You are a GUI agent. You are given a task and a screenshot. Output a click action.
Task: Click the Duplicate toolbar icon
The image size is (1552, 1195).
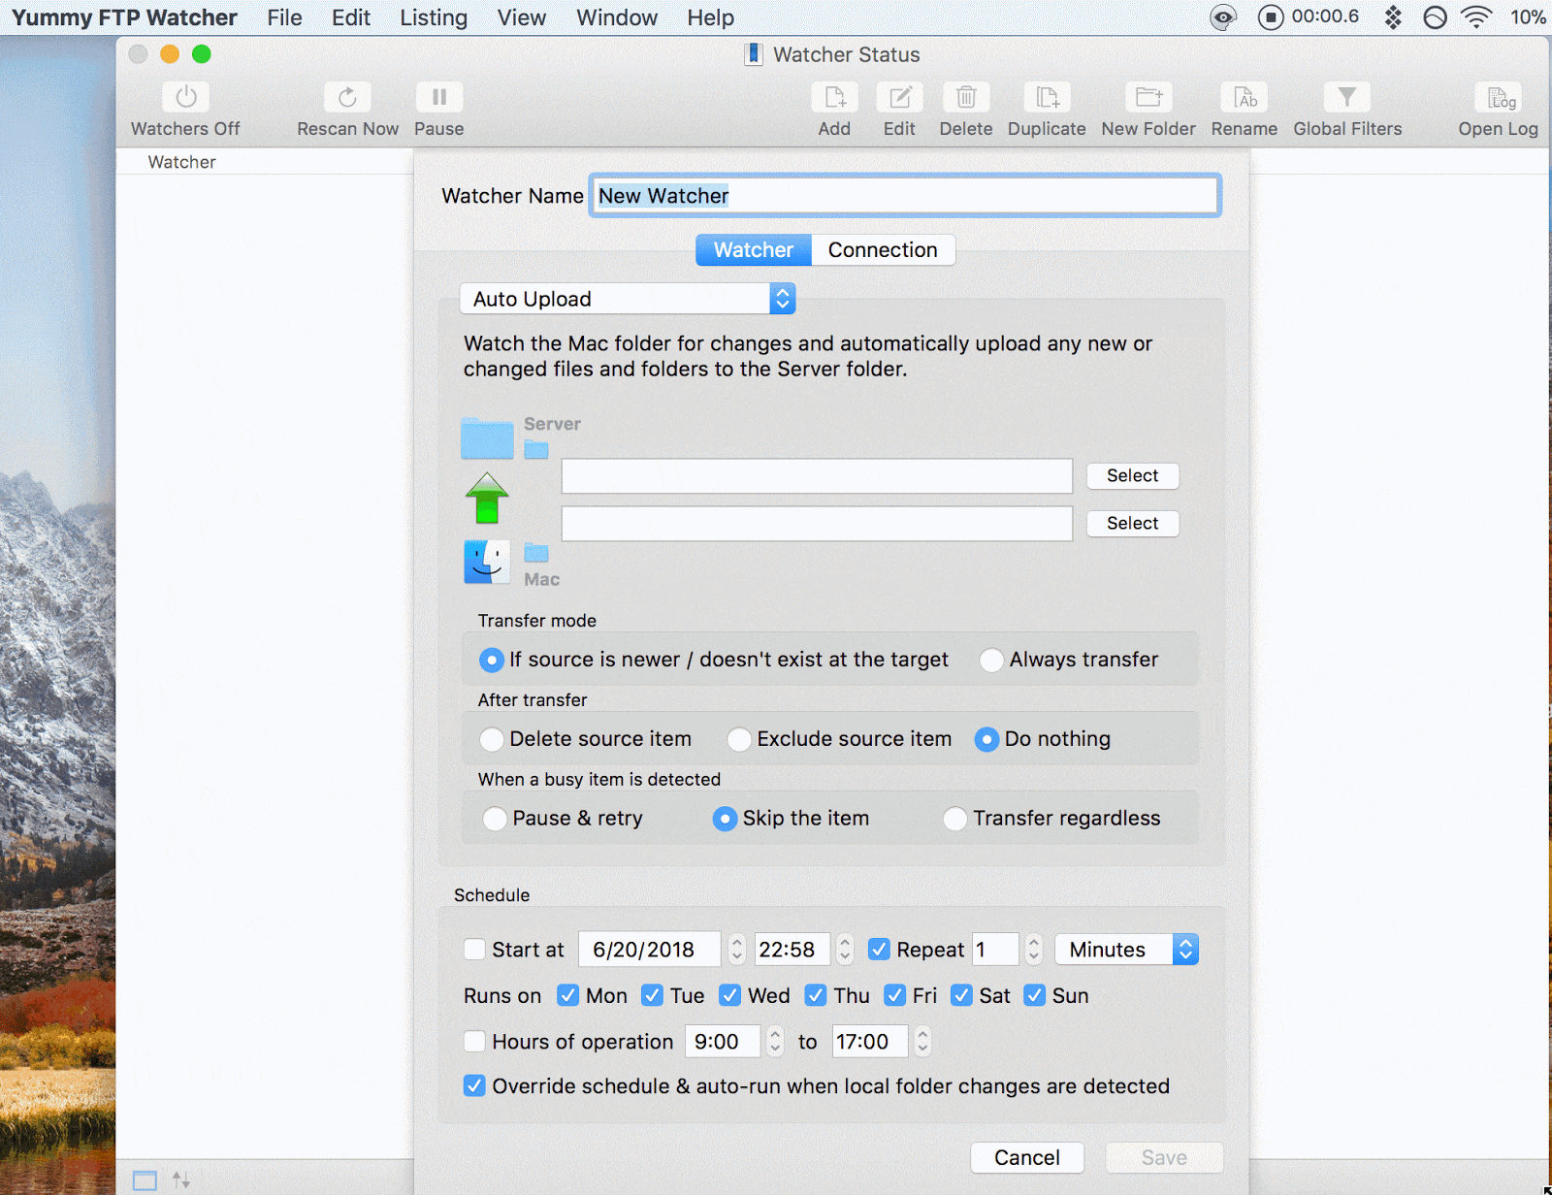(x=1047, y=97)
